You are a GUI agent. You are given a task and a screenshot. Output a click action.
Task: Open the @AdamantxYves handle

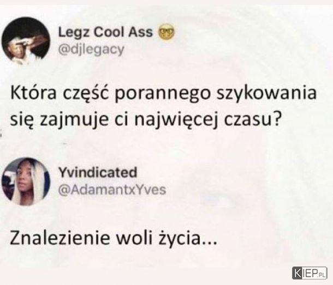pyautogui.click(x=112, y=190)
